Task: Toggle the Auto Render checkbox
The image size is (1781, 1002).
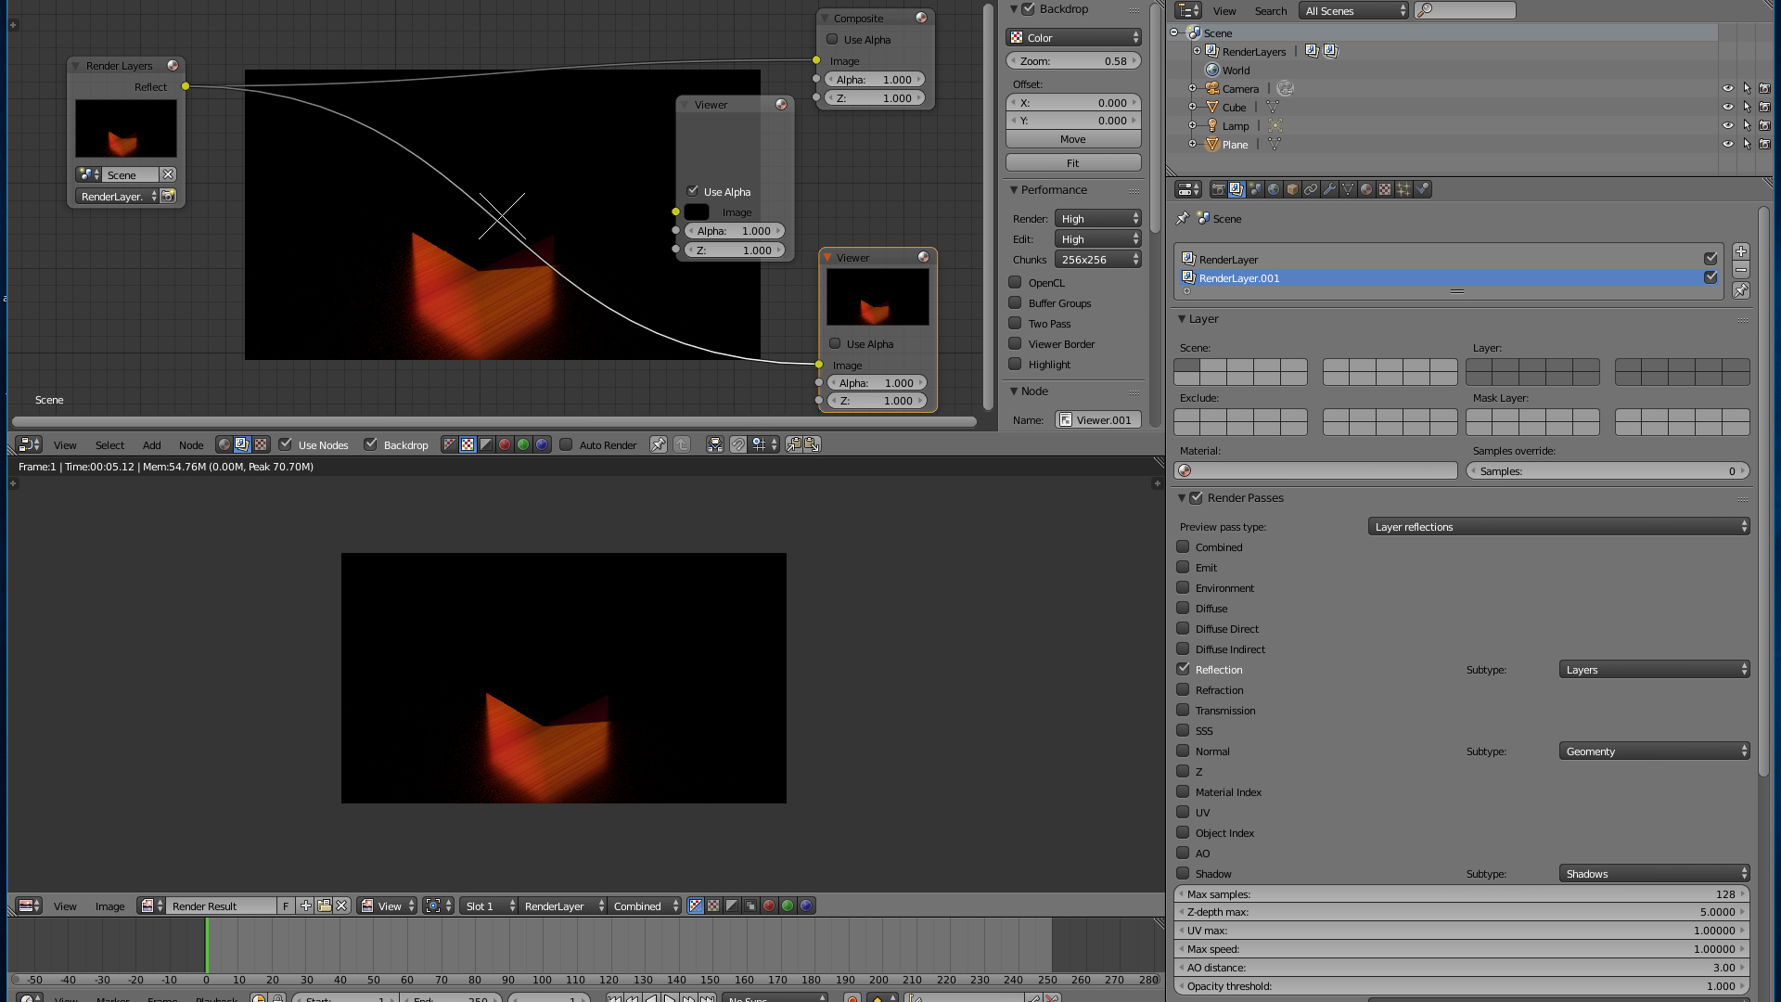Action: coord(566,445)
